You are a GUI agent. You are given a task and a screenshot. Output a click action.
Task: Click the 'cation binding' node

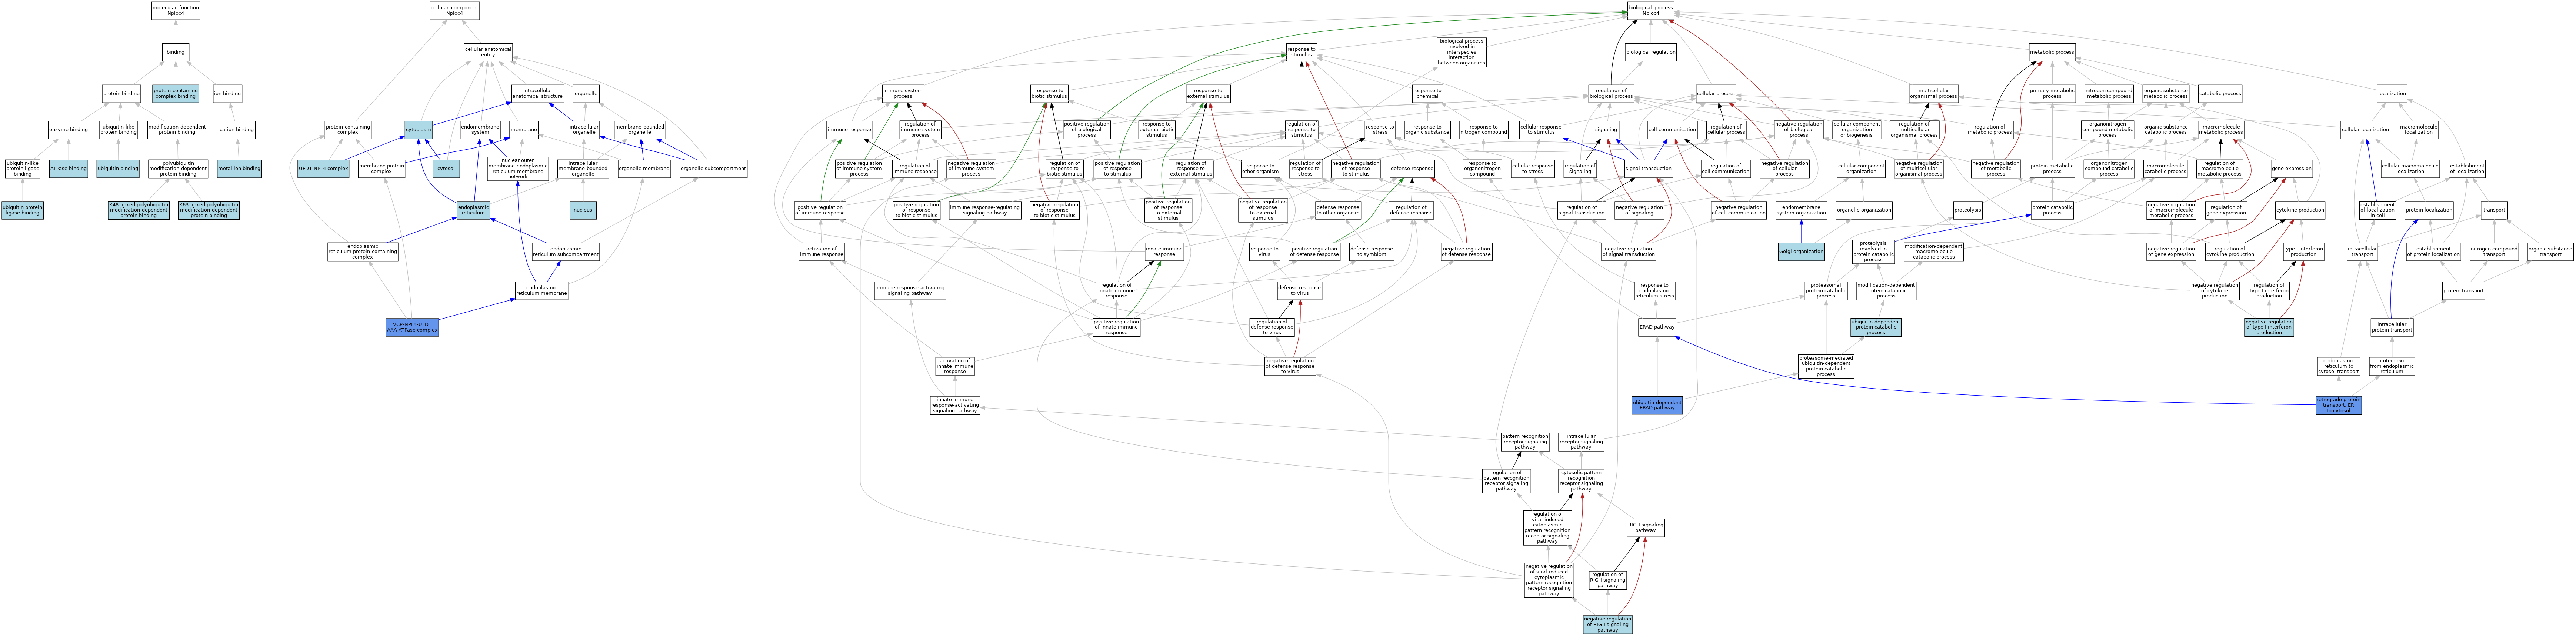pos(237,130)
